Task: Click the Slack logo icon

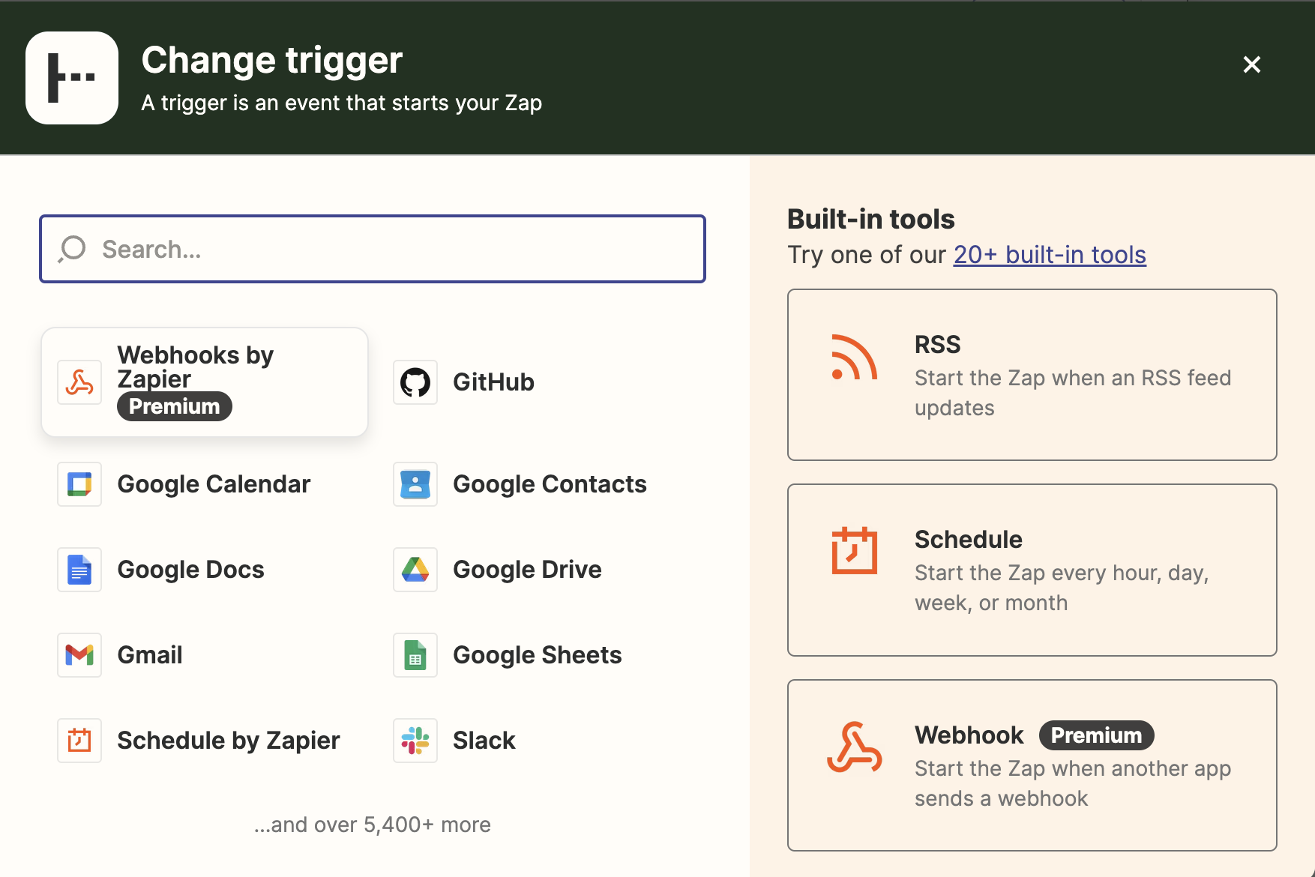Action: pyautogui.click(x=415, y=741)
